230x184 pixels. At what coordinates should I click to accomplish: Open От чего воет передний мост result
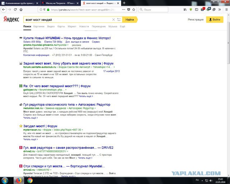pos(57,86)
